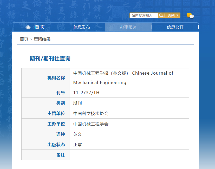The image size is (215, 169).
Task: Select the value 11-2737/TH
Action: click(86, 93)
